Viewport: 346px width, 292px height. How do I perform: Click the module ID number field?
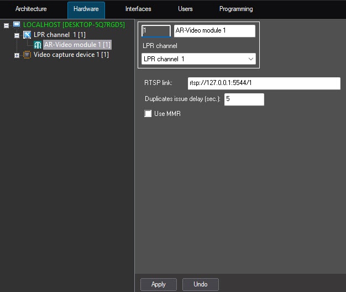[156, 31]
